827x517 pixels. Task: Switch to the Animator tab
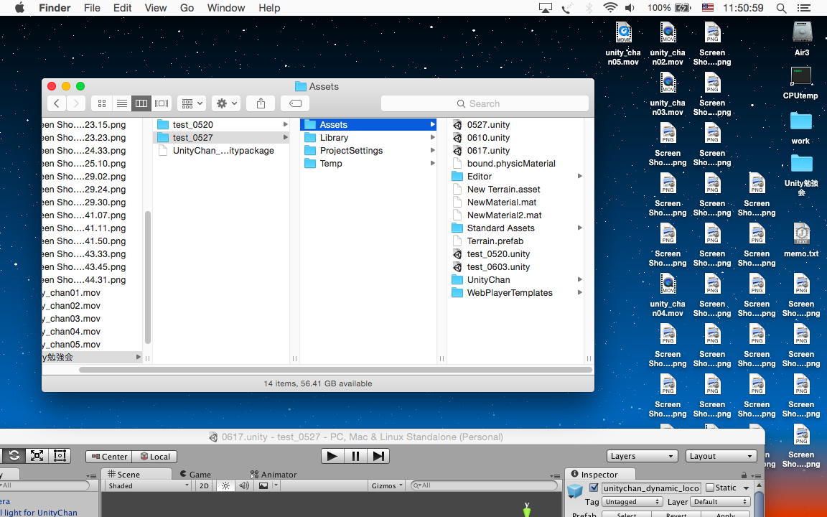(274, 475)
